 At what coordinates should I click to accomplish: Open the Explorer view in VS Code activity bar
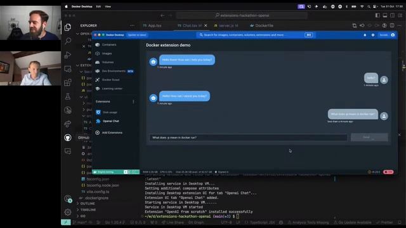point(68,27)
